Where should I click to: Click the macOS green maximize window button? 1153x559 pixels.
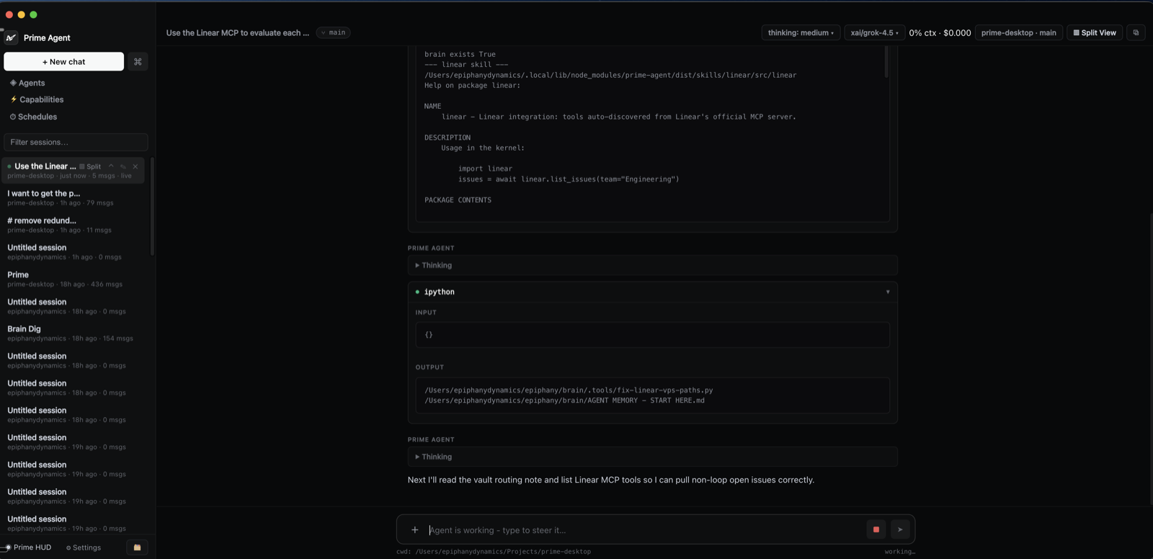(x=33, y=14)
